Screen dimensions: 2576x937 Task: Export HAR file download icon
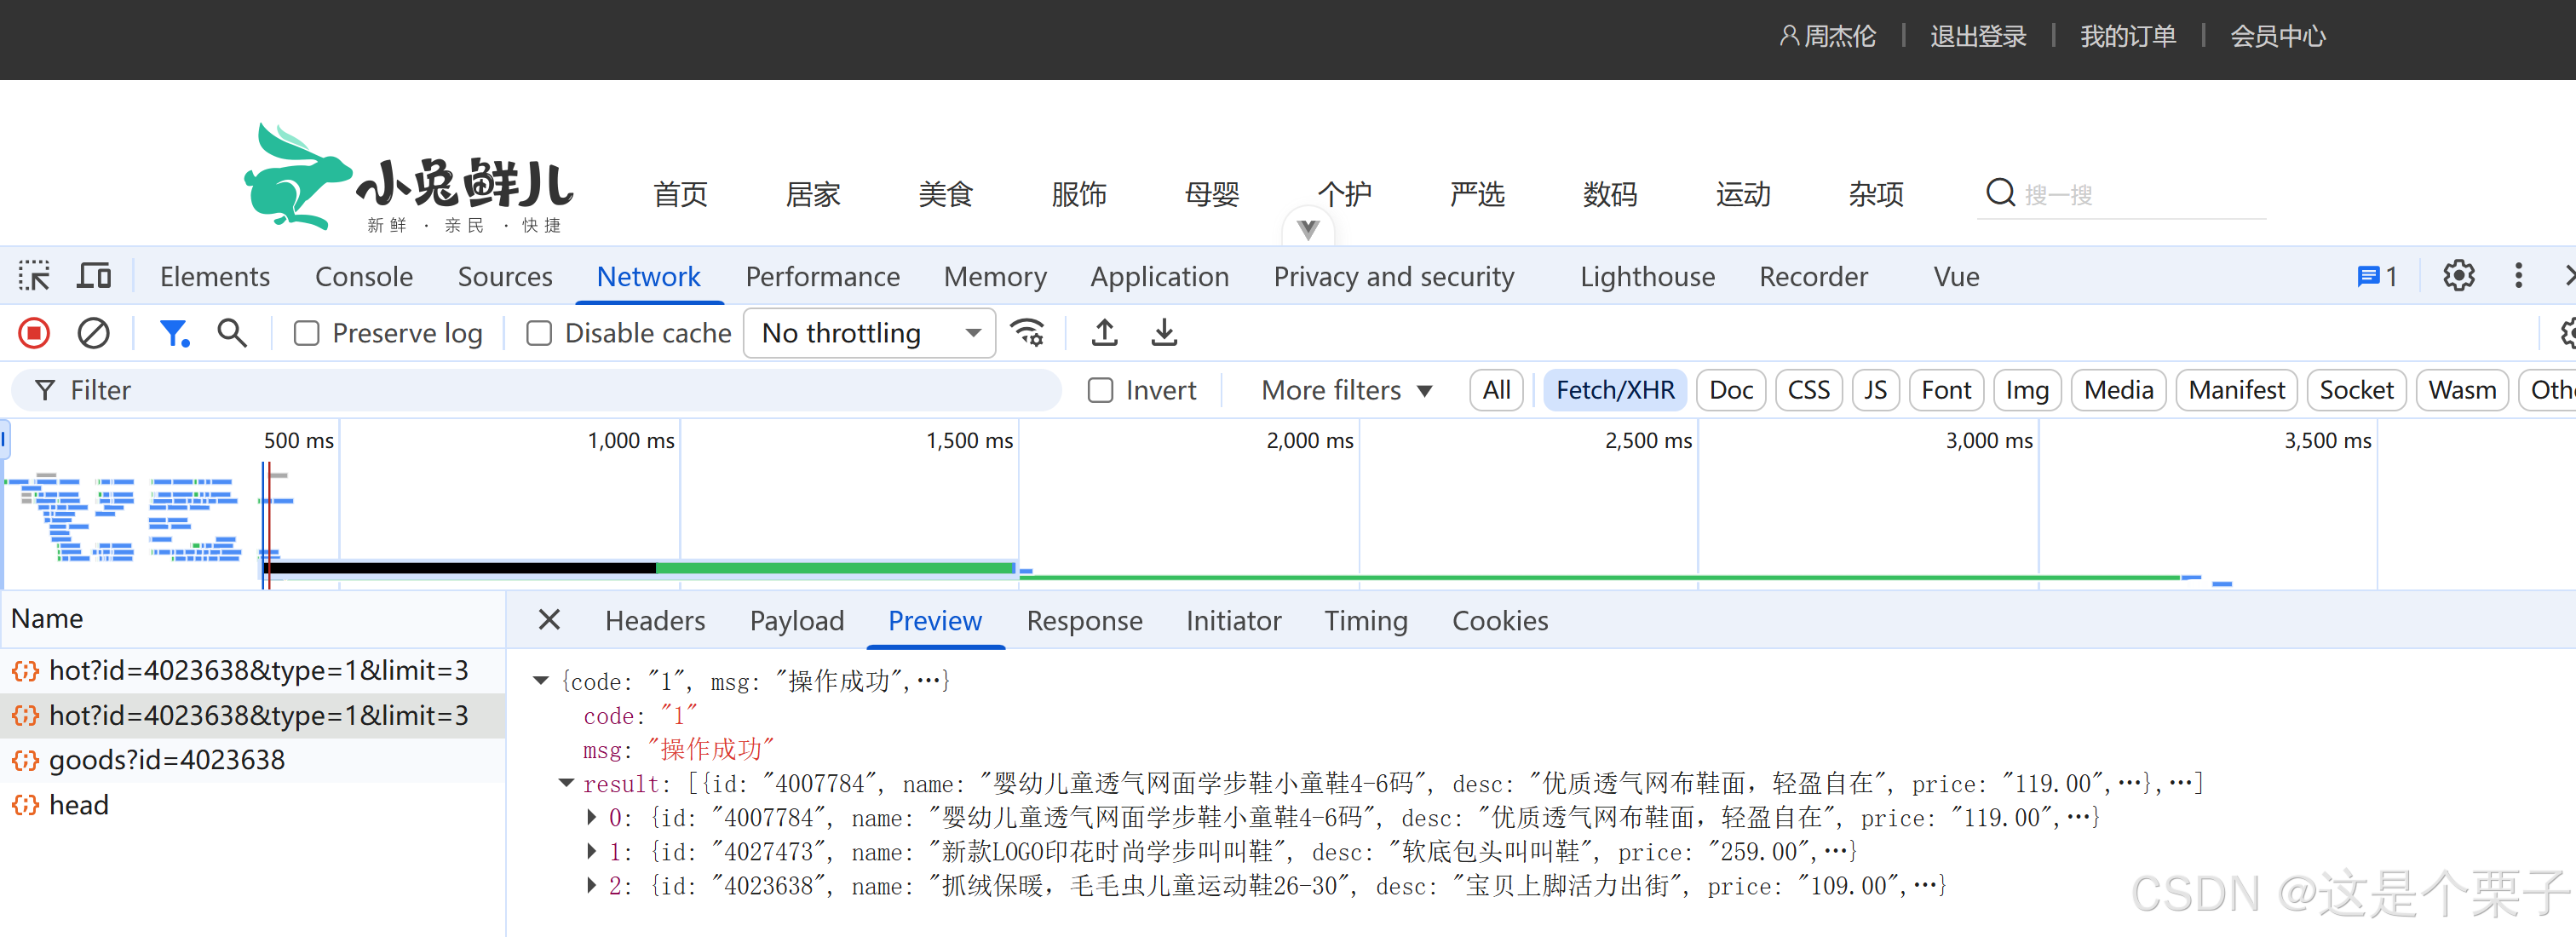[x=1164, y=333]
